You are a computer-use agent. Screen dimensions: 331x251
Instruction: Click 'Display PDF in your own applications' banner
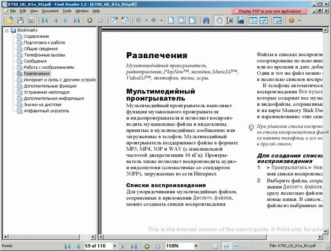tap(280, 11)
